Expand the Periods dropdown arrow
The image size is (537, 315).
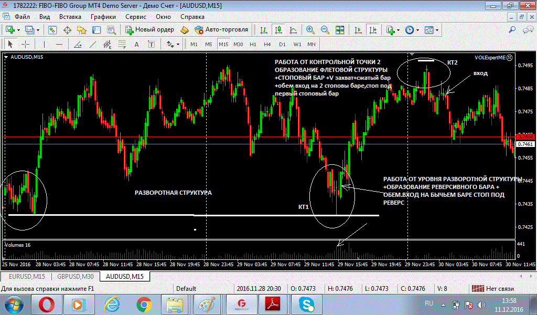tap(418, 30)
